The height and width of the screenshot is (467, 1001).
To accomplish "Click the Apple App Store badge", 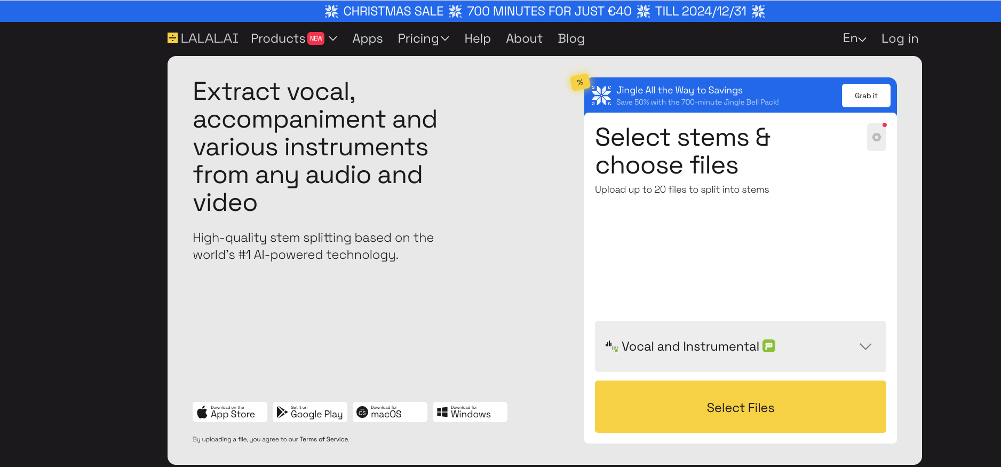I will click(x=230, y=412).
